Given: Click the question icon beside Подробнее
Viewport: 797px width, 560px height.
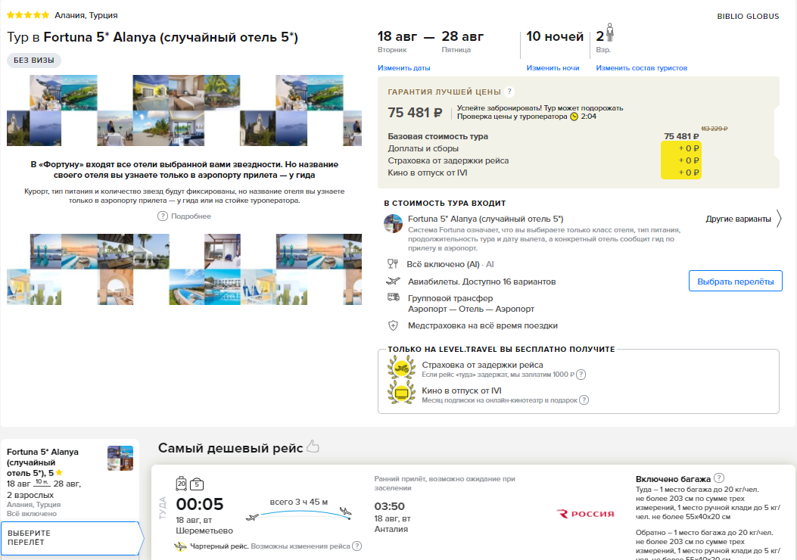Looking at the screenshot, I should (163, 216).
